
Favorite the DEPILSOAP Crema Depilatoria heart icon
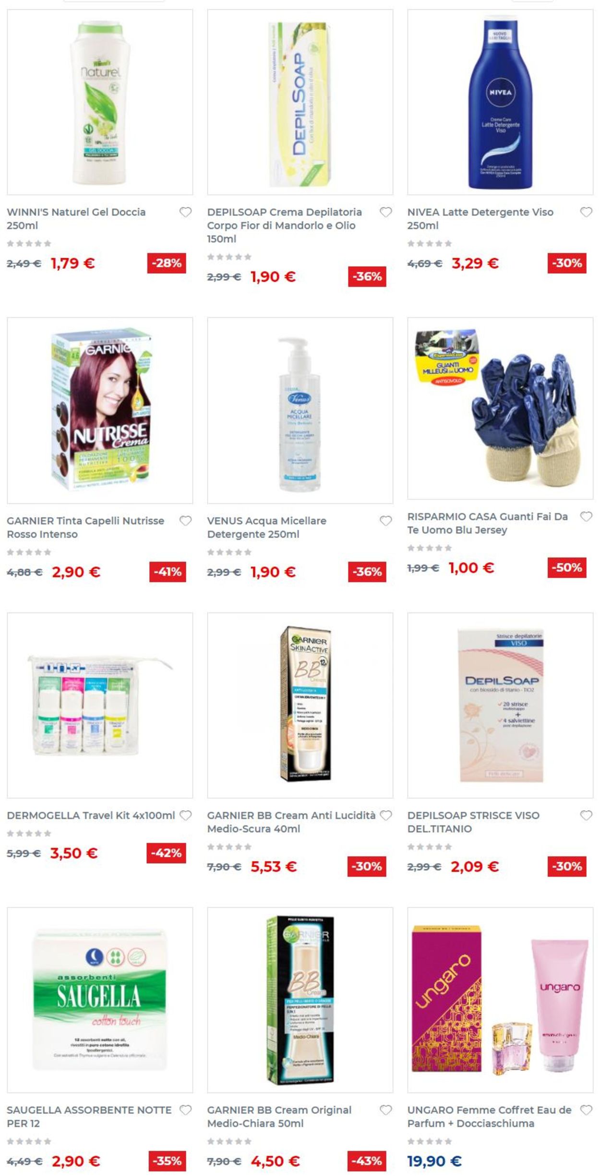[x=385, y=212]
